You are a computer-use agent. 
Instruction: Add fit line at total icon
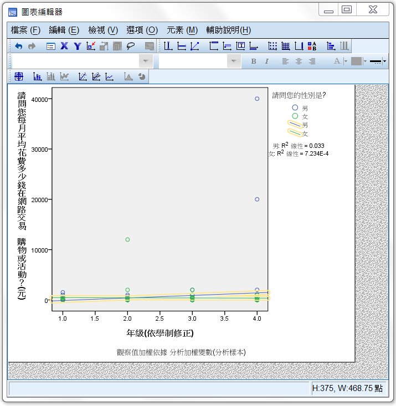click(83, 76)
